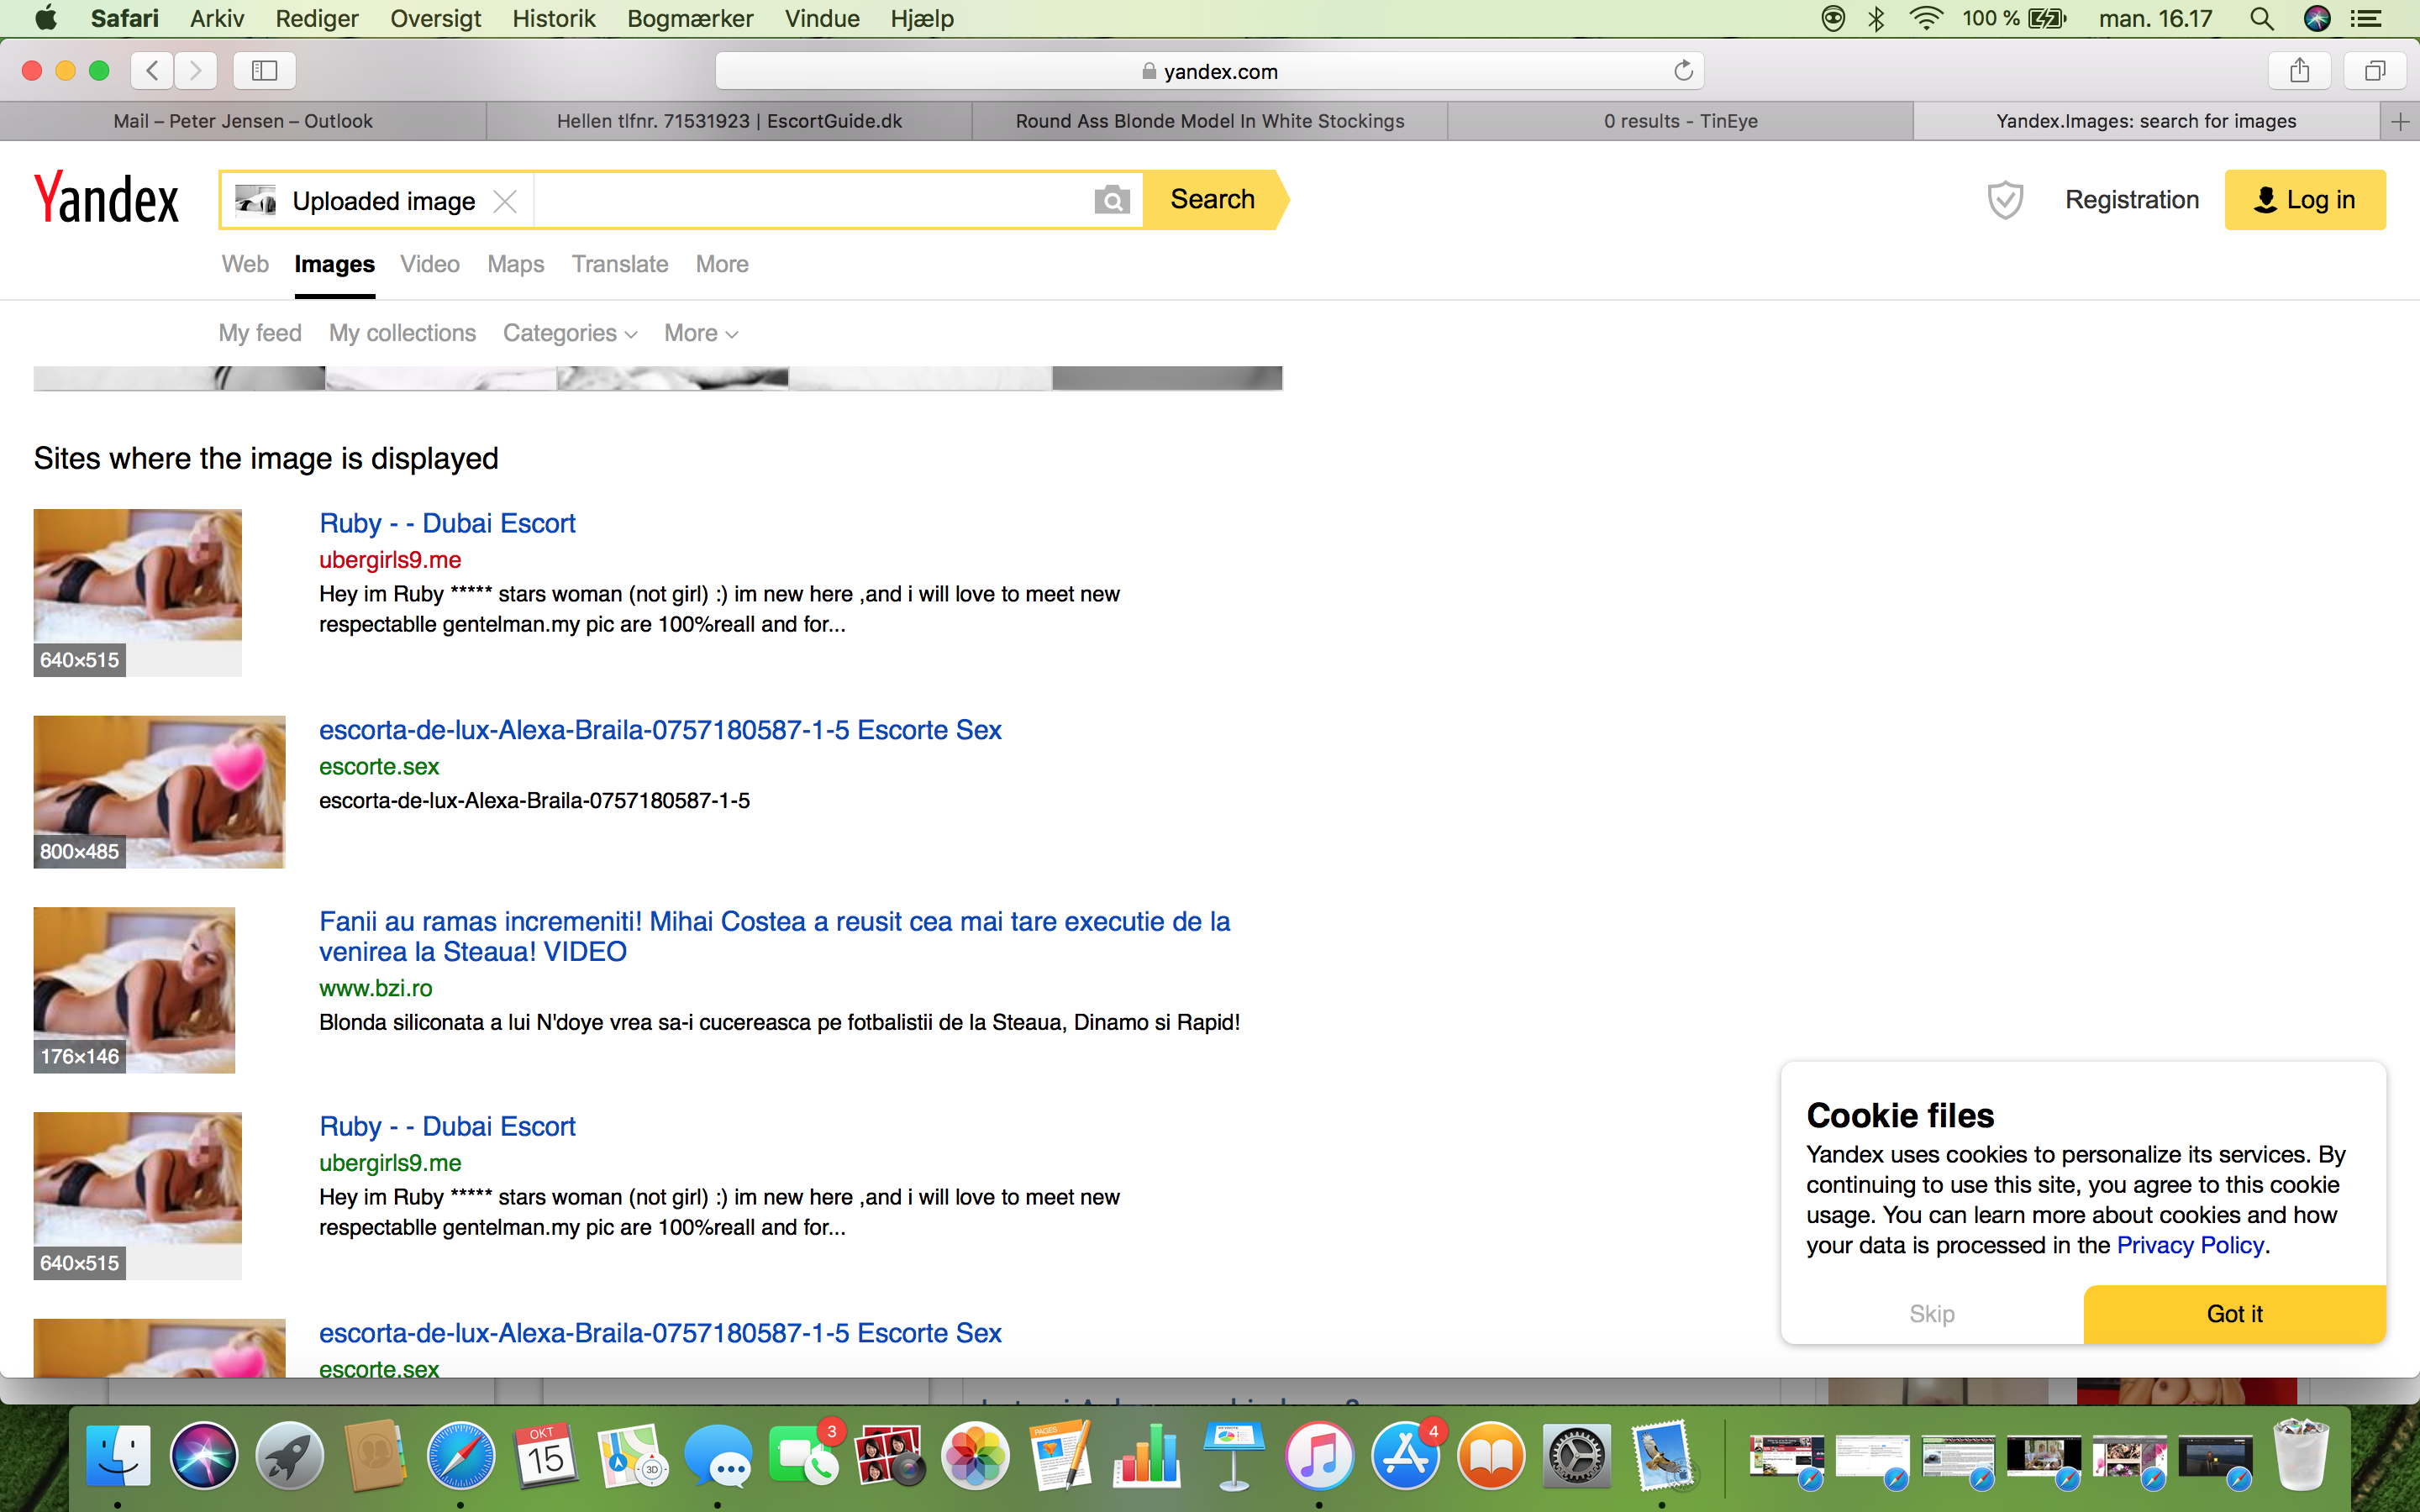2420x1512 pixels.
Task: Open the 800×485 result thumbnail
Action: click(159, 791)
